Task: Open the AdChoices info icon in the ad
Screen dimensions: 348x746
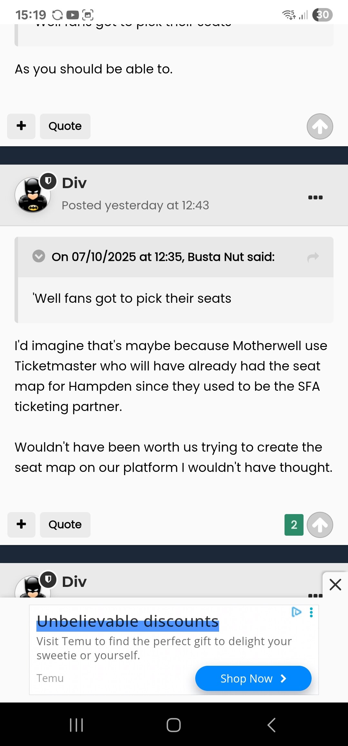Action: [296, 612]
